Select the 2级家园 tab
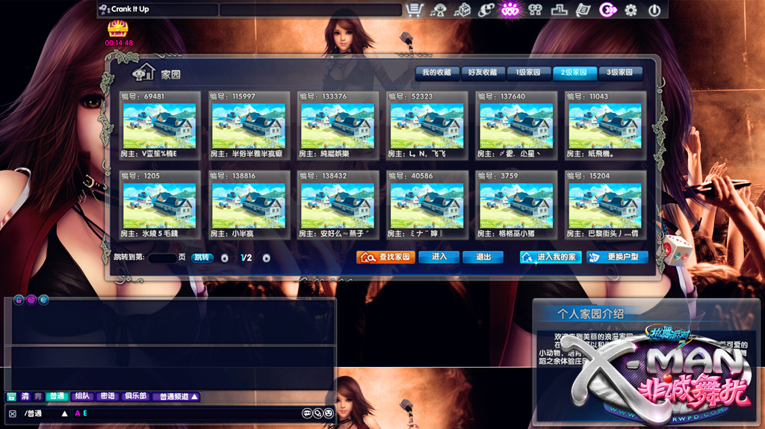This screenshot has height=429, width=765. coord(574,72)
